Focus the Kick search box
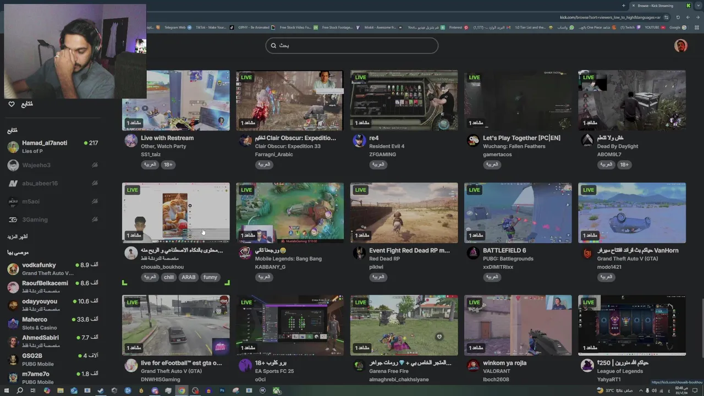 click(352, 46)
